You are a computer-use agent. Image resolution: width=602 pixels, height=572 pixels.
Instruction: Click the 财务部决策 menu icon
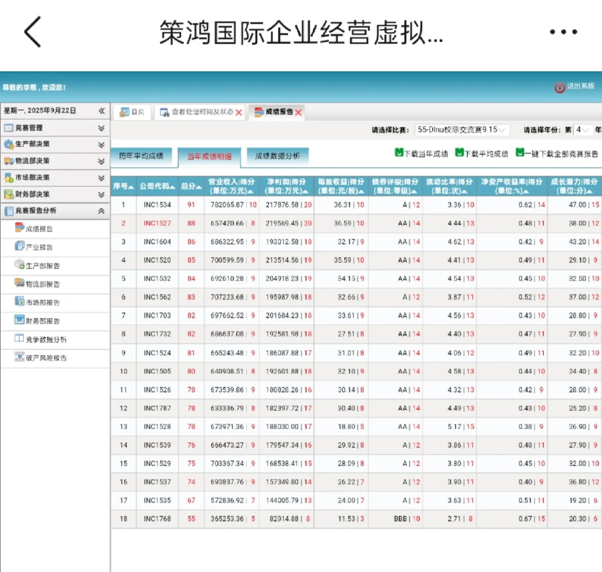pyautogui.click(x=8, y=194)
